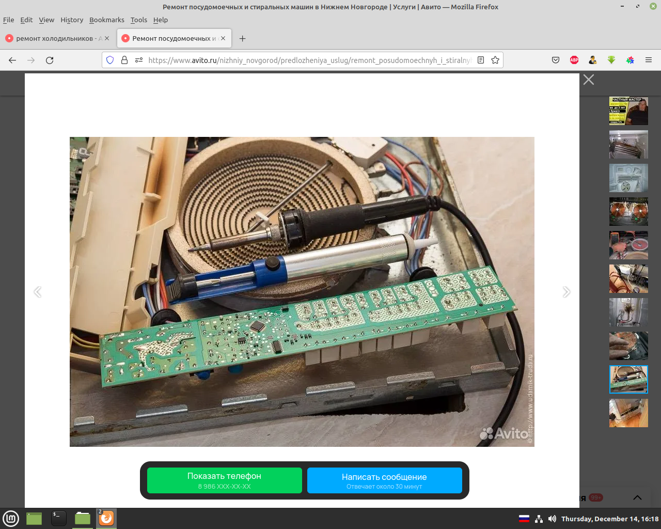This screenshot has width=661, height=529.
Task: Select the Ремонт посудомоечных tab
Action: 174,38
